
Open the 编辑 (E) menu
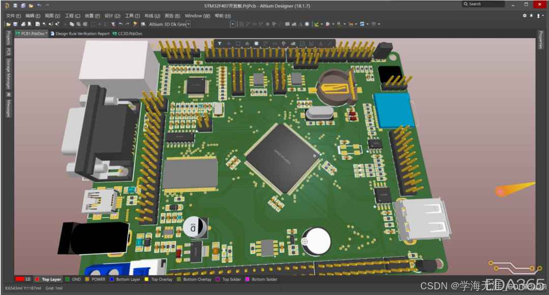pos(33,16)
